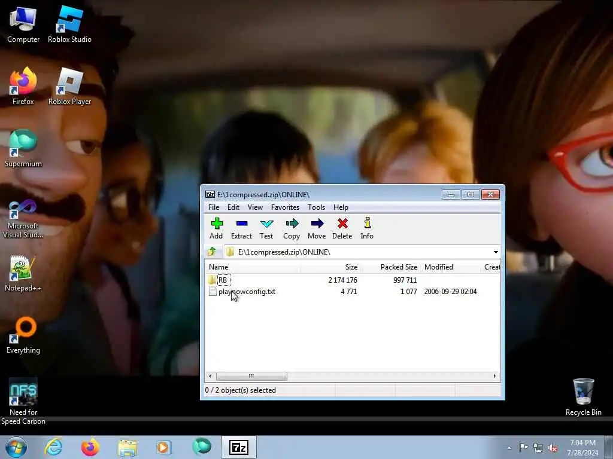Click the taskbar clock showing 7:04 PM
The width and height of the screenshot is (613, 459).
click(x=582, y=448)
